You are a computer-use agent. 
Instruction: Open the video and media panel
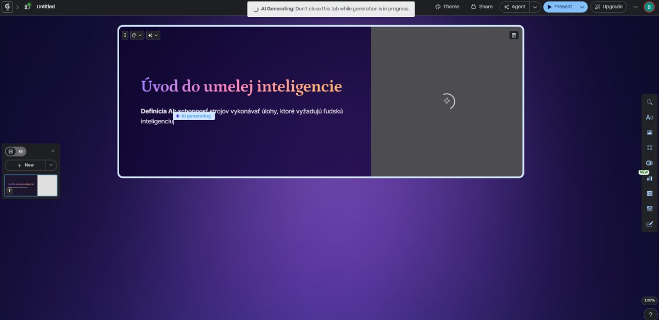(650, 193)
